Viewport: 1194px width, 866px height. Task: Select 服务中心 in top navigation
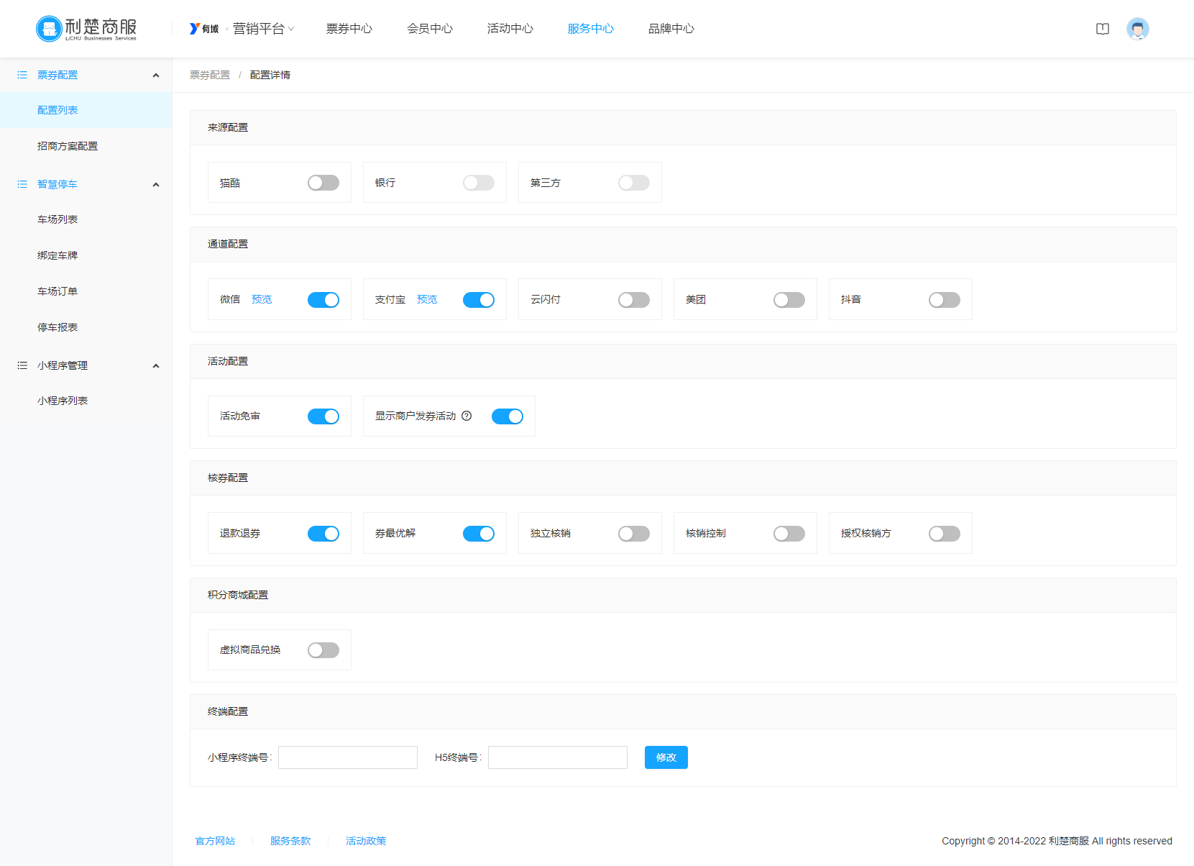click(591, 29)
